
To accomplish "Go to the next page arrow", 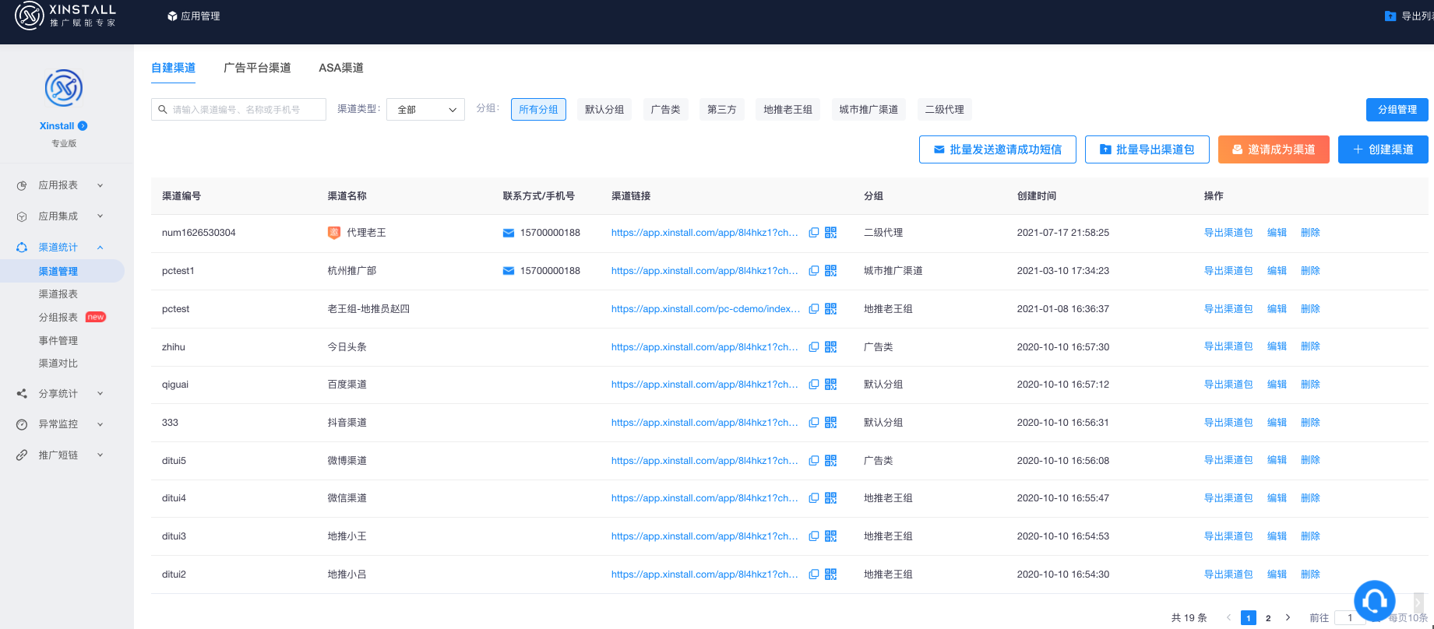I will tap(1288, 617).
